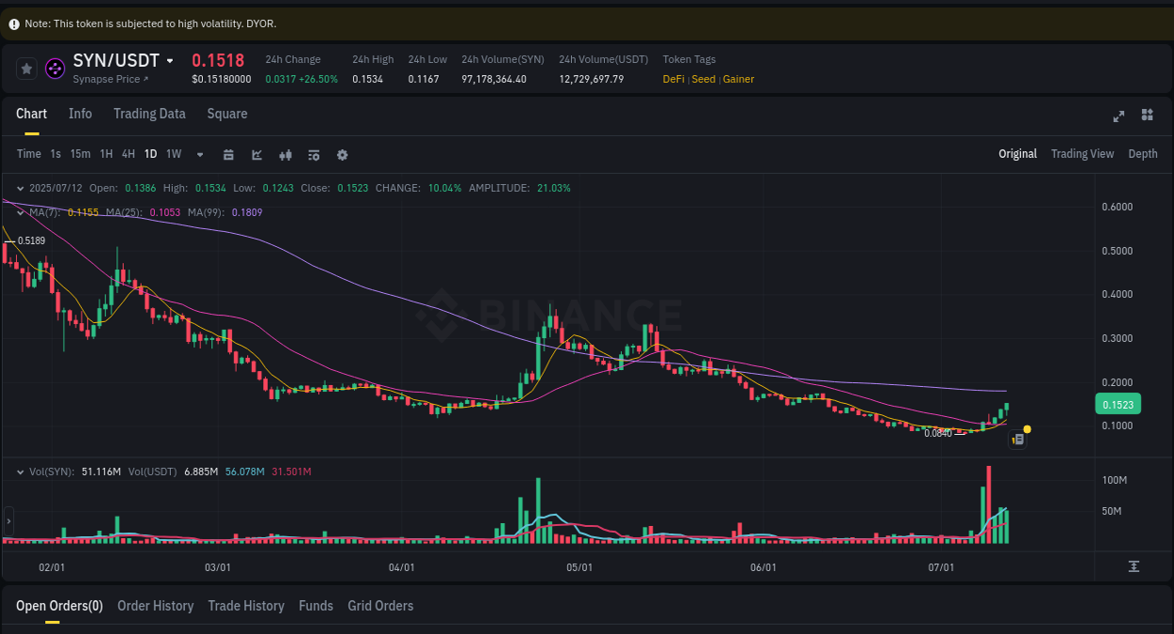The width and height of the screenshot is (1174, 634).
Task: Click the candlestick indicators icon
Action: click(286, 153)
